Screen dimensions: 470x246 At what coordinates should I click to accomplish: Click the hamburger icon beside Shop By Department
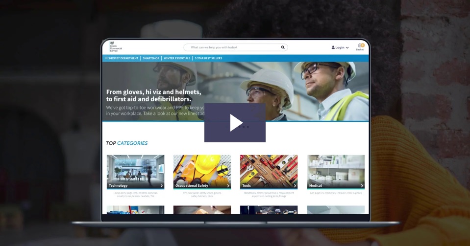pos(106,58)
